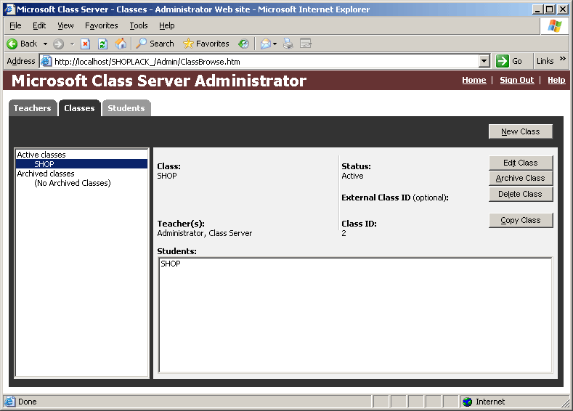Click the Print icon in toolbar
This screenshot has width=573, height=411.
pyautogui.click(x=288, y=44)
